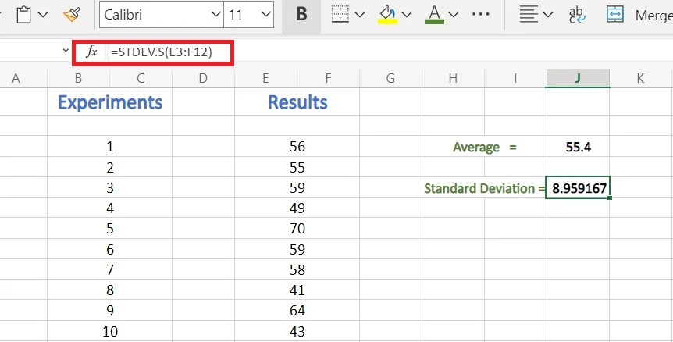The image size is (673, 342).
Task: Select the result cell with 43
Action: click(x=297, y=331)
